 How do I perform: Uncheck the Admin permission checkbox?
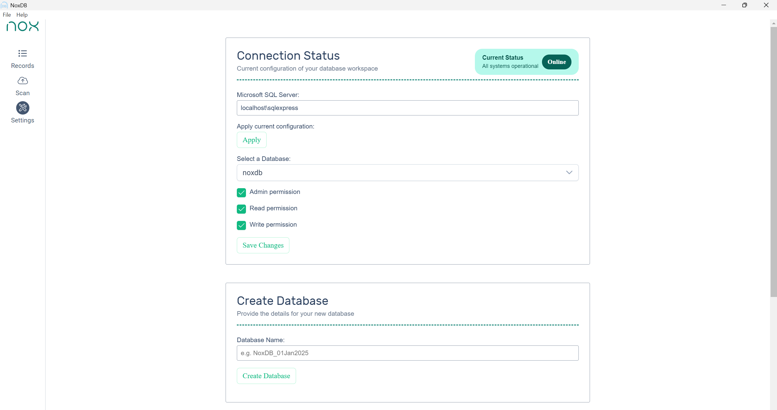[241, 193]
